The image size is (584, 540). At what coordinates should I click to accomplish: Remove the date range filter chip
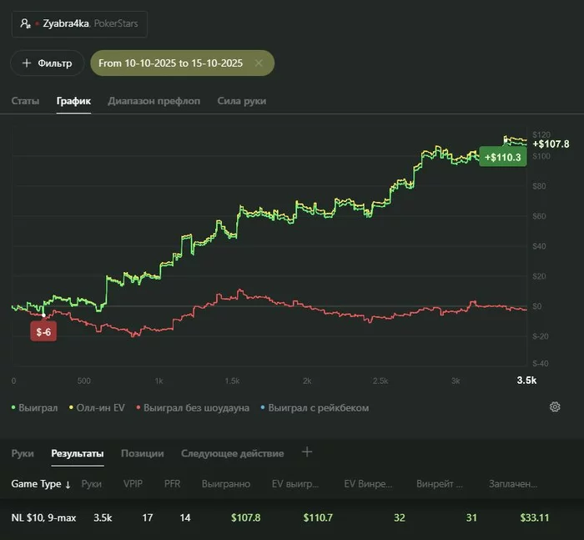tap(259, 63)
